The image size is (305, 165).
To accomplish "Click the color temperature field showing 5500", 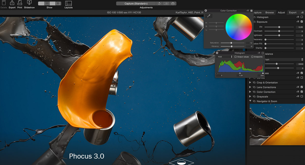I will click(x=299, y=64).
